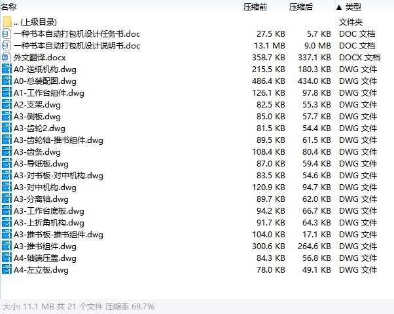Click the DOC icon beside 一种书本自动打包机设计任务书.doc

pos(7,33)
